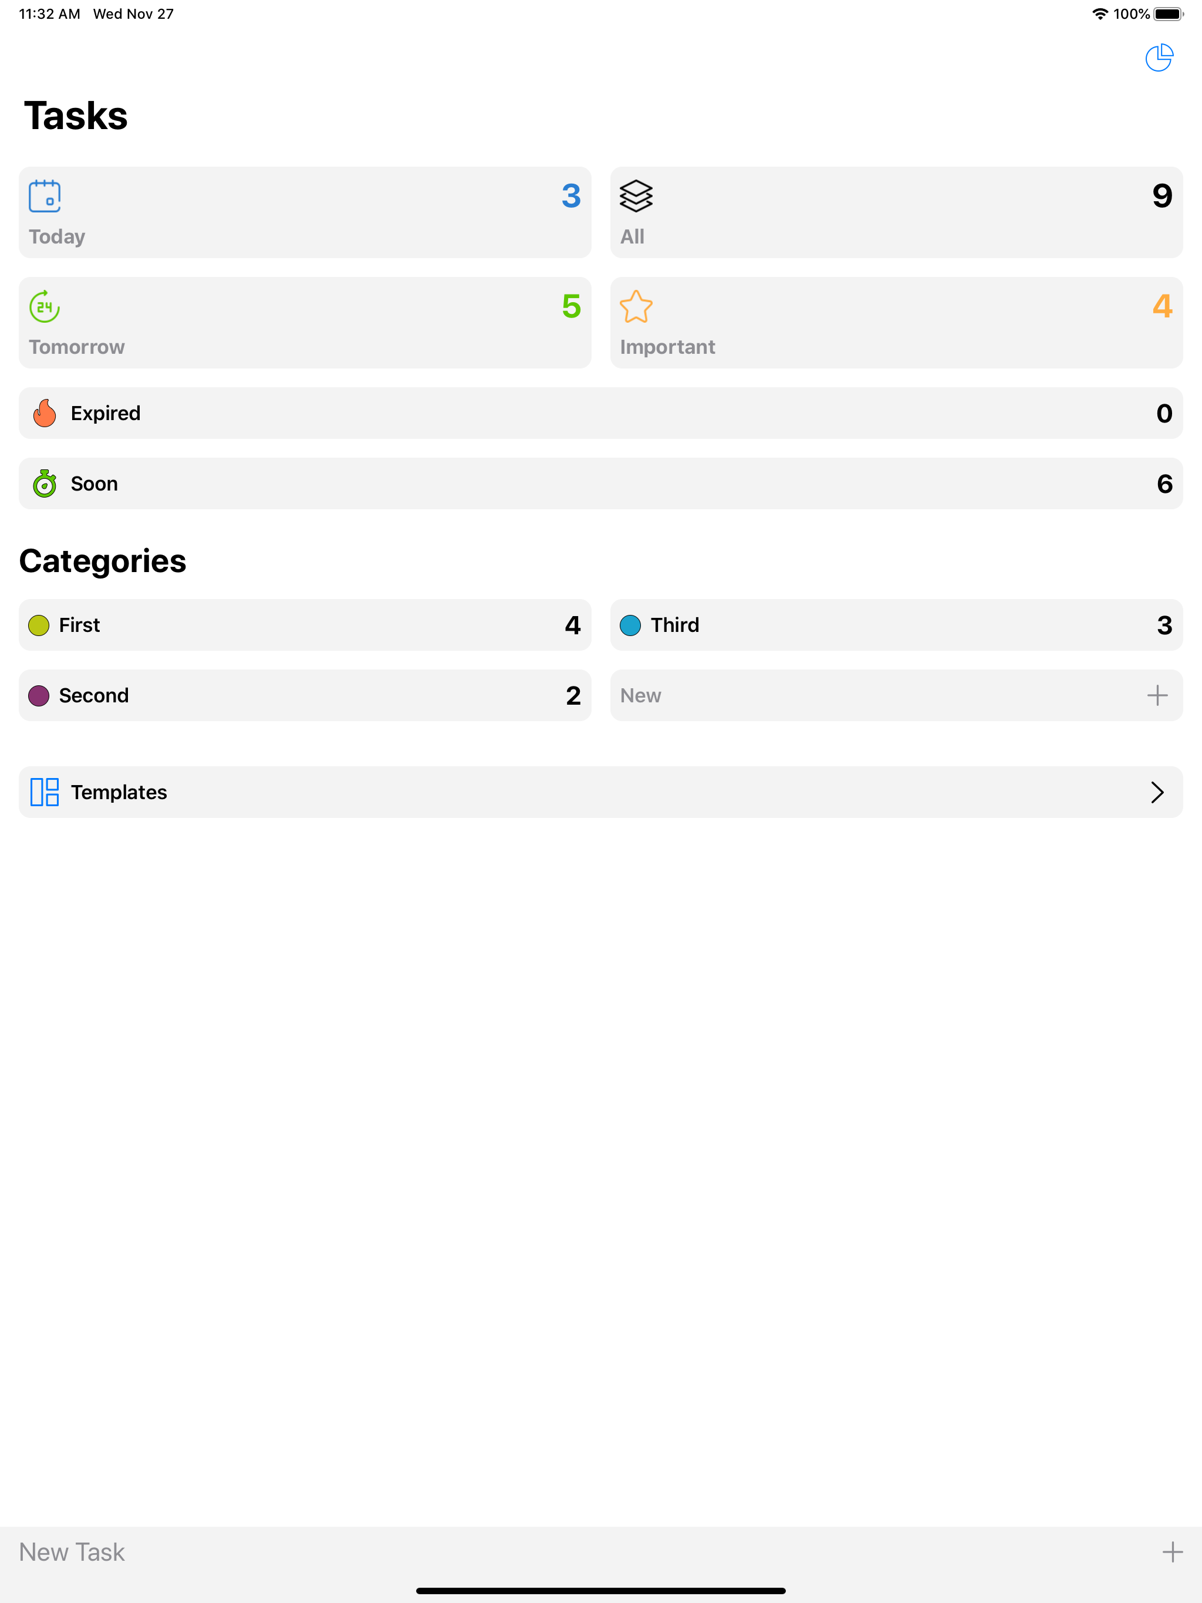Click the plus icon beside New Task
This screenshot has width=1202, height=1603.
point(1172,1551)
